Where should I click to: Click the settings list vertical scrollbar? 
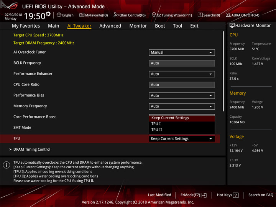(x=223, y=71)
